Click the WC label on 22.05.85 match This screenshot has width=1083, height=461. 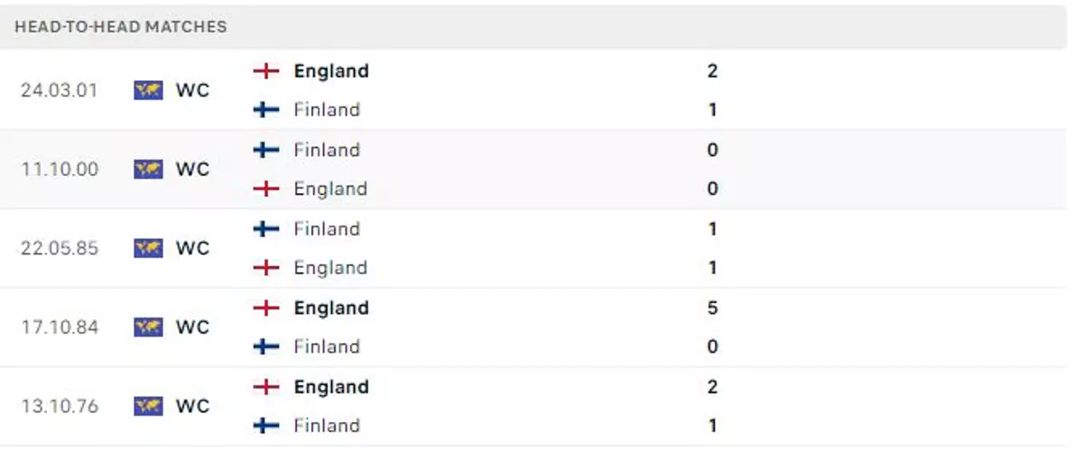coord(192,248)
